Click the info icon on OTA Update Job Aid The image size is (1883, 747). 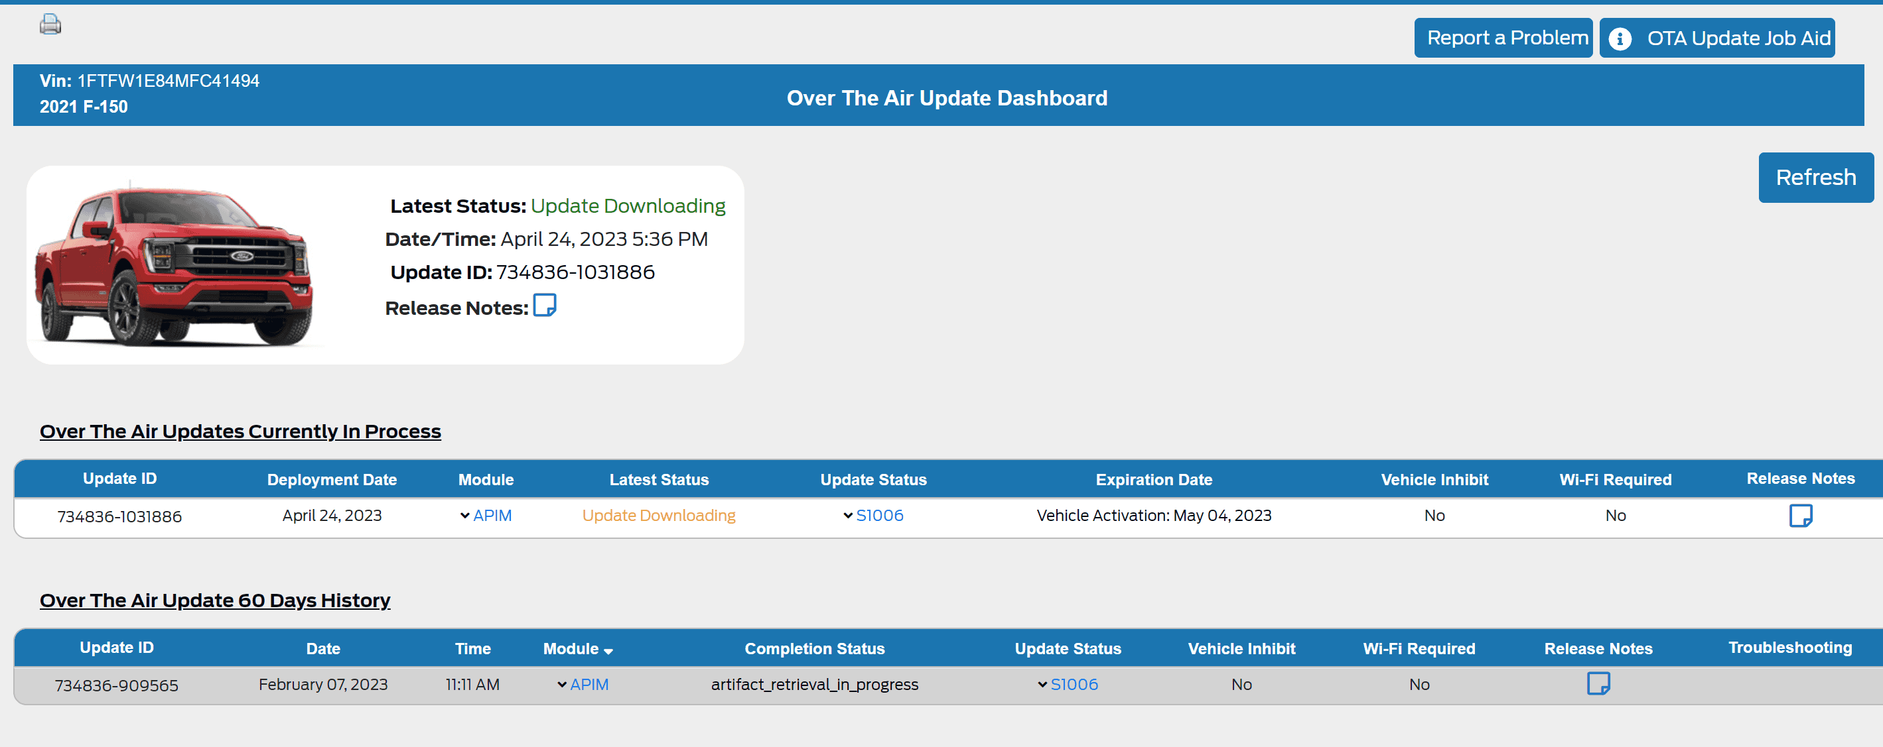tap(1620, 38)
